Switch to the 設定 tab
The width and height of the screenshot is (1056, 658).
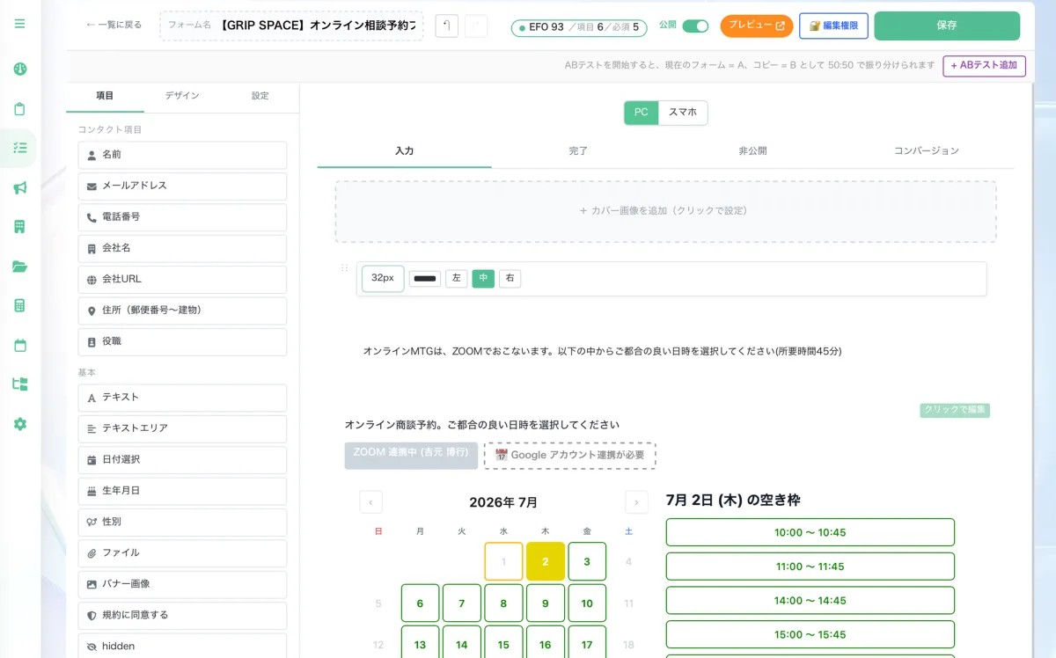pyautogui.click(x=260, y=96)
